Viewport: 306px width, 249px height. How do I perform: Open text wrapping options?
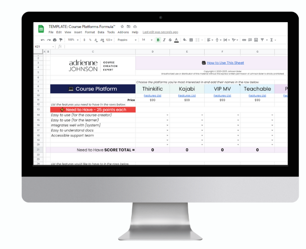(225, 40)
